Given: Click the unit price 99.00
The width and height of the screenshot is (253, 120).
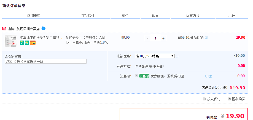Looking at the screenshot, I should tap(125, 38).
